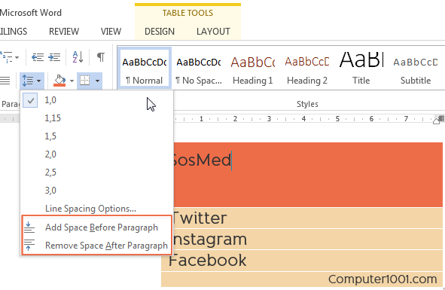Open Line Spacing Options...
This screenshot has height=290, width=445.
(97, 209)
